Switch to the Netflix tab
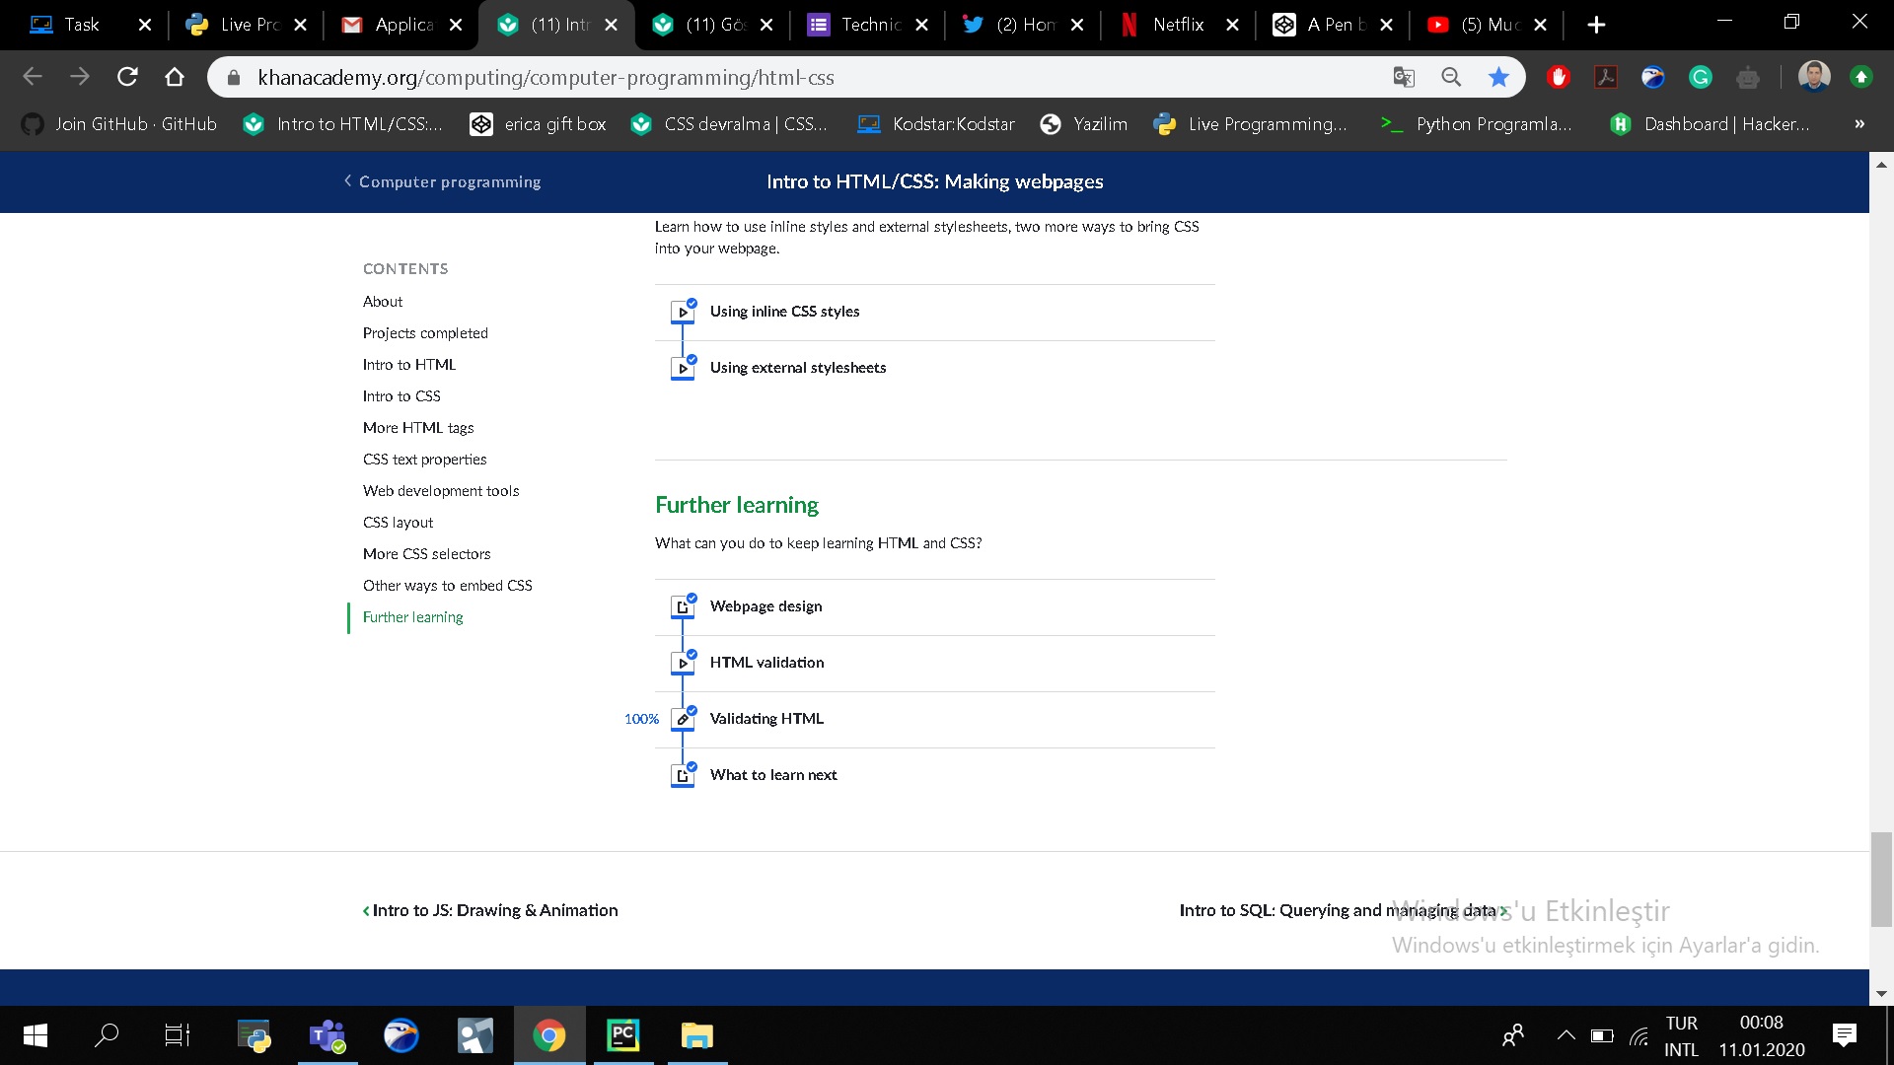The height and width of the screenshot is (1065, 1894). 1179,25
